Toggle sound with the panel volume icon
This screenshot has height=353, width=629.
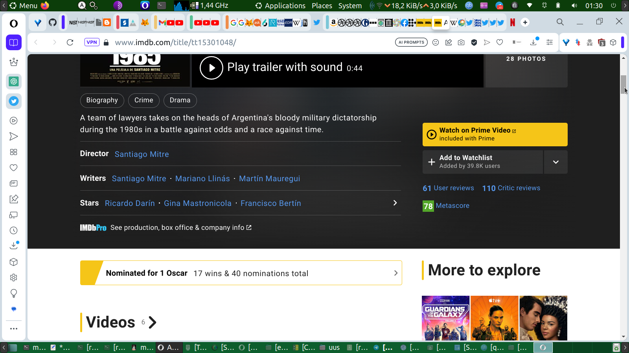pos(574,5)
